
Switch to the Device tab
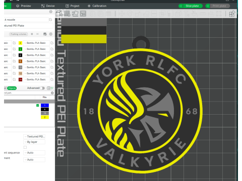(x=48, y=6)
